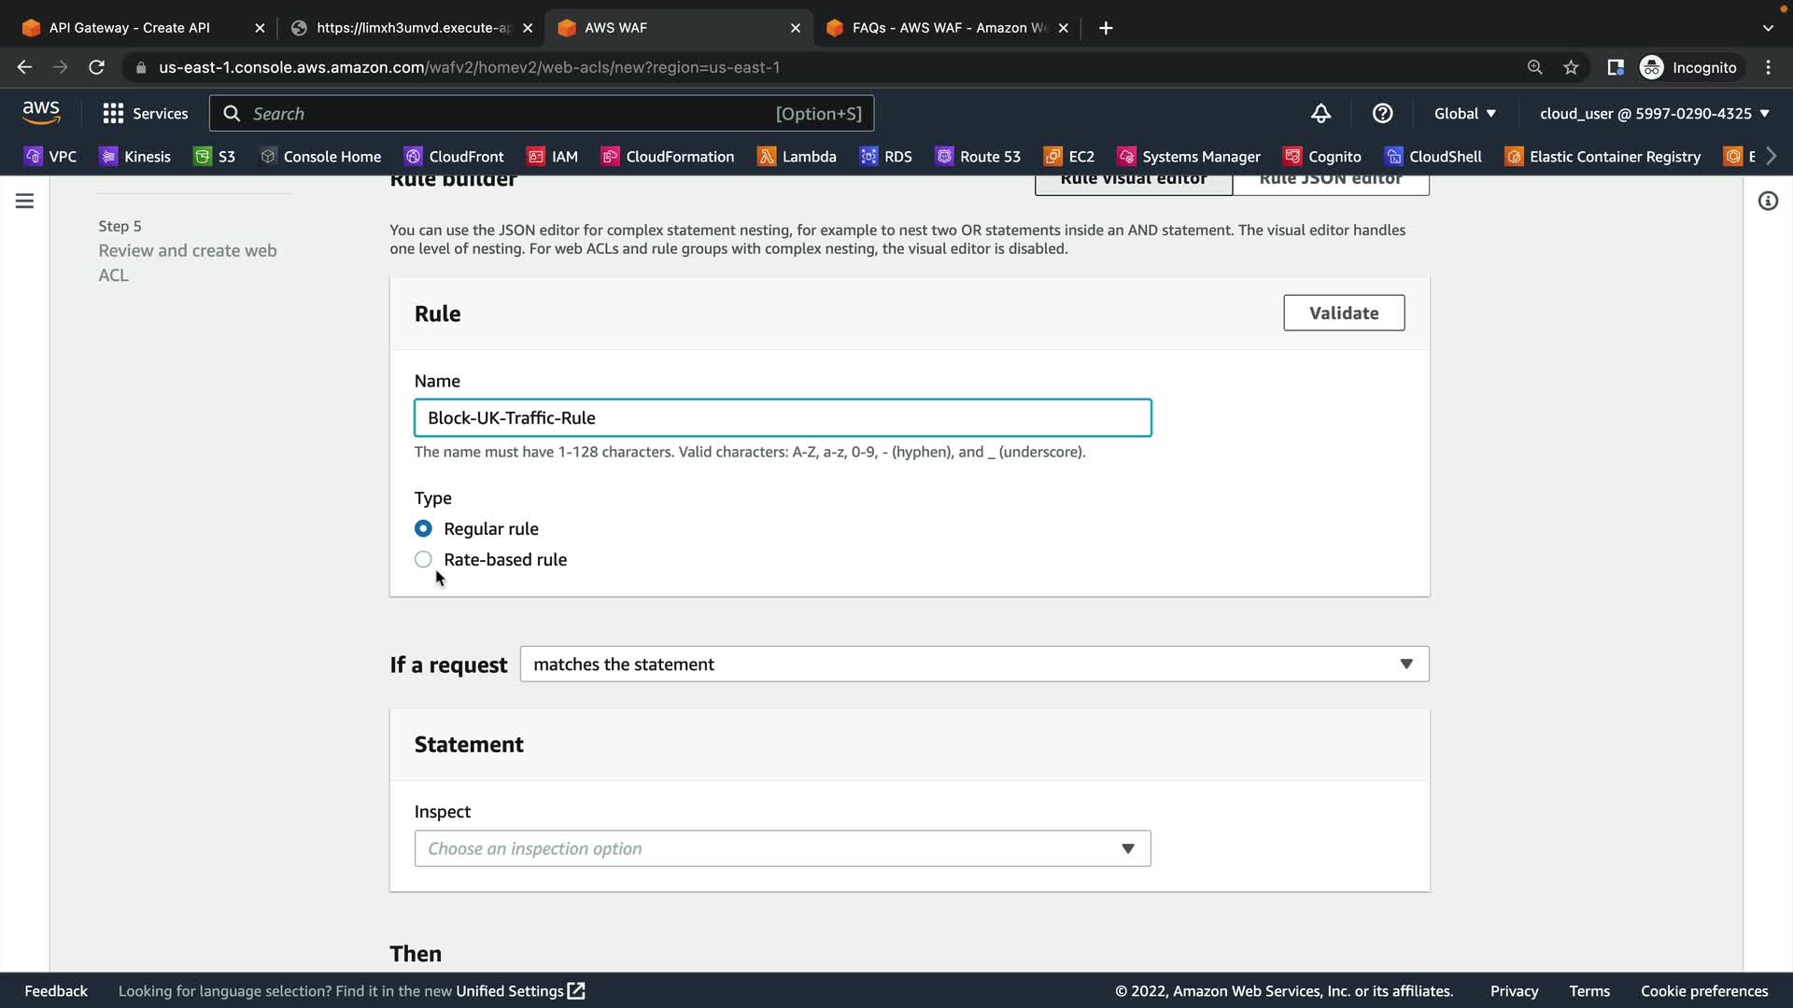Open the info panel icon
Image resolution: width=1793 pixels, height=1008 pixels.
pos(1767,201)
